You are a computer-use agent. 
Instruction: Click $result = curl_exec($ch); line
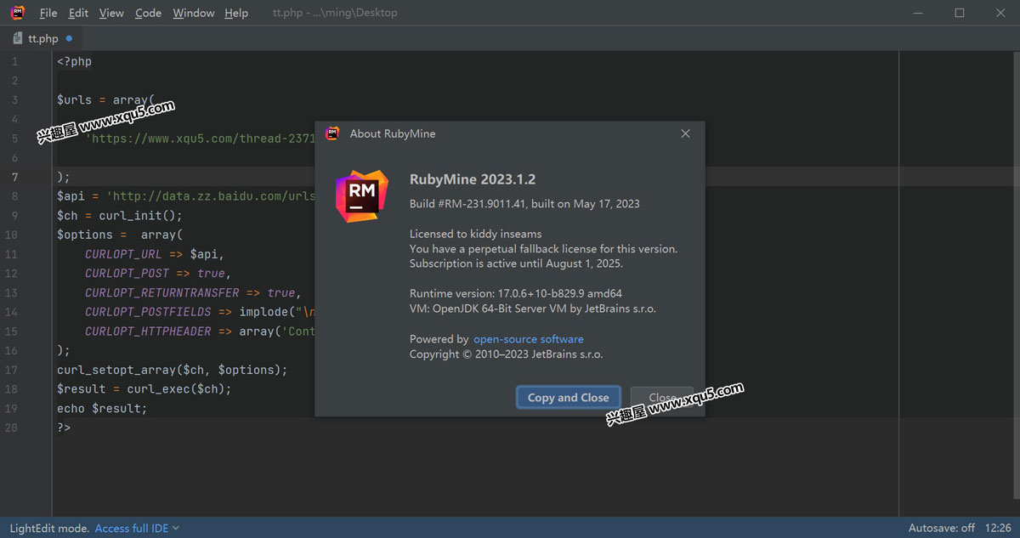[x=144, y=389]
